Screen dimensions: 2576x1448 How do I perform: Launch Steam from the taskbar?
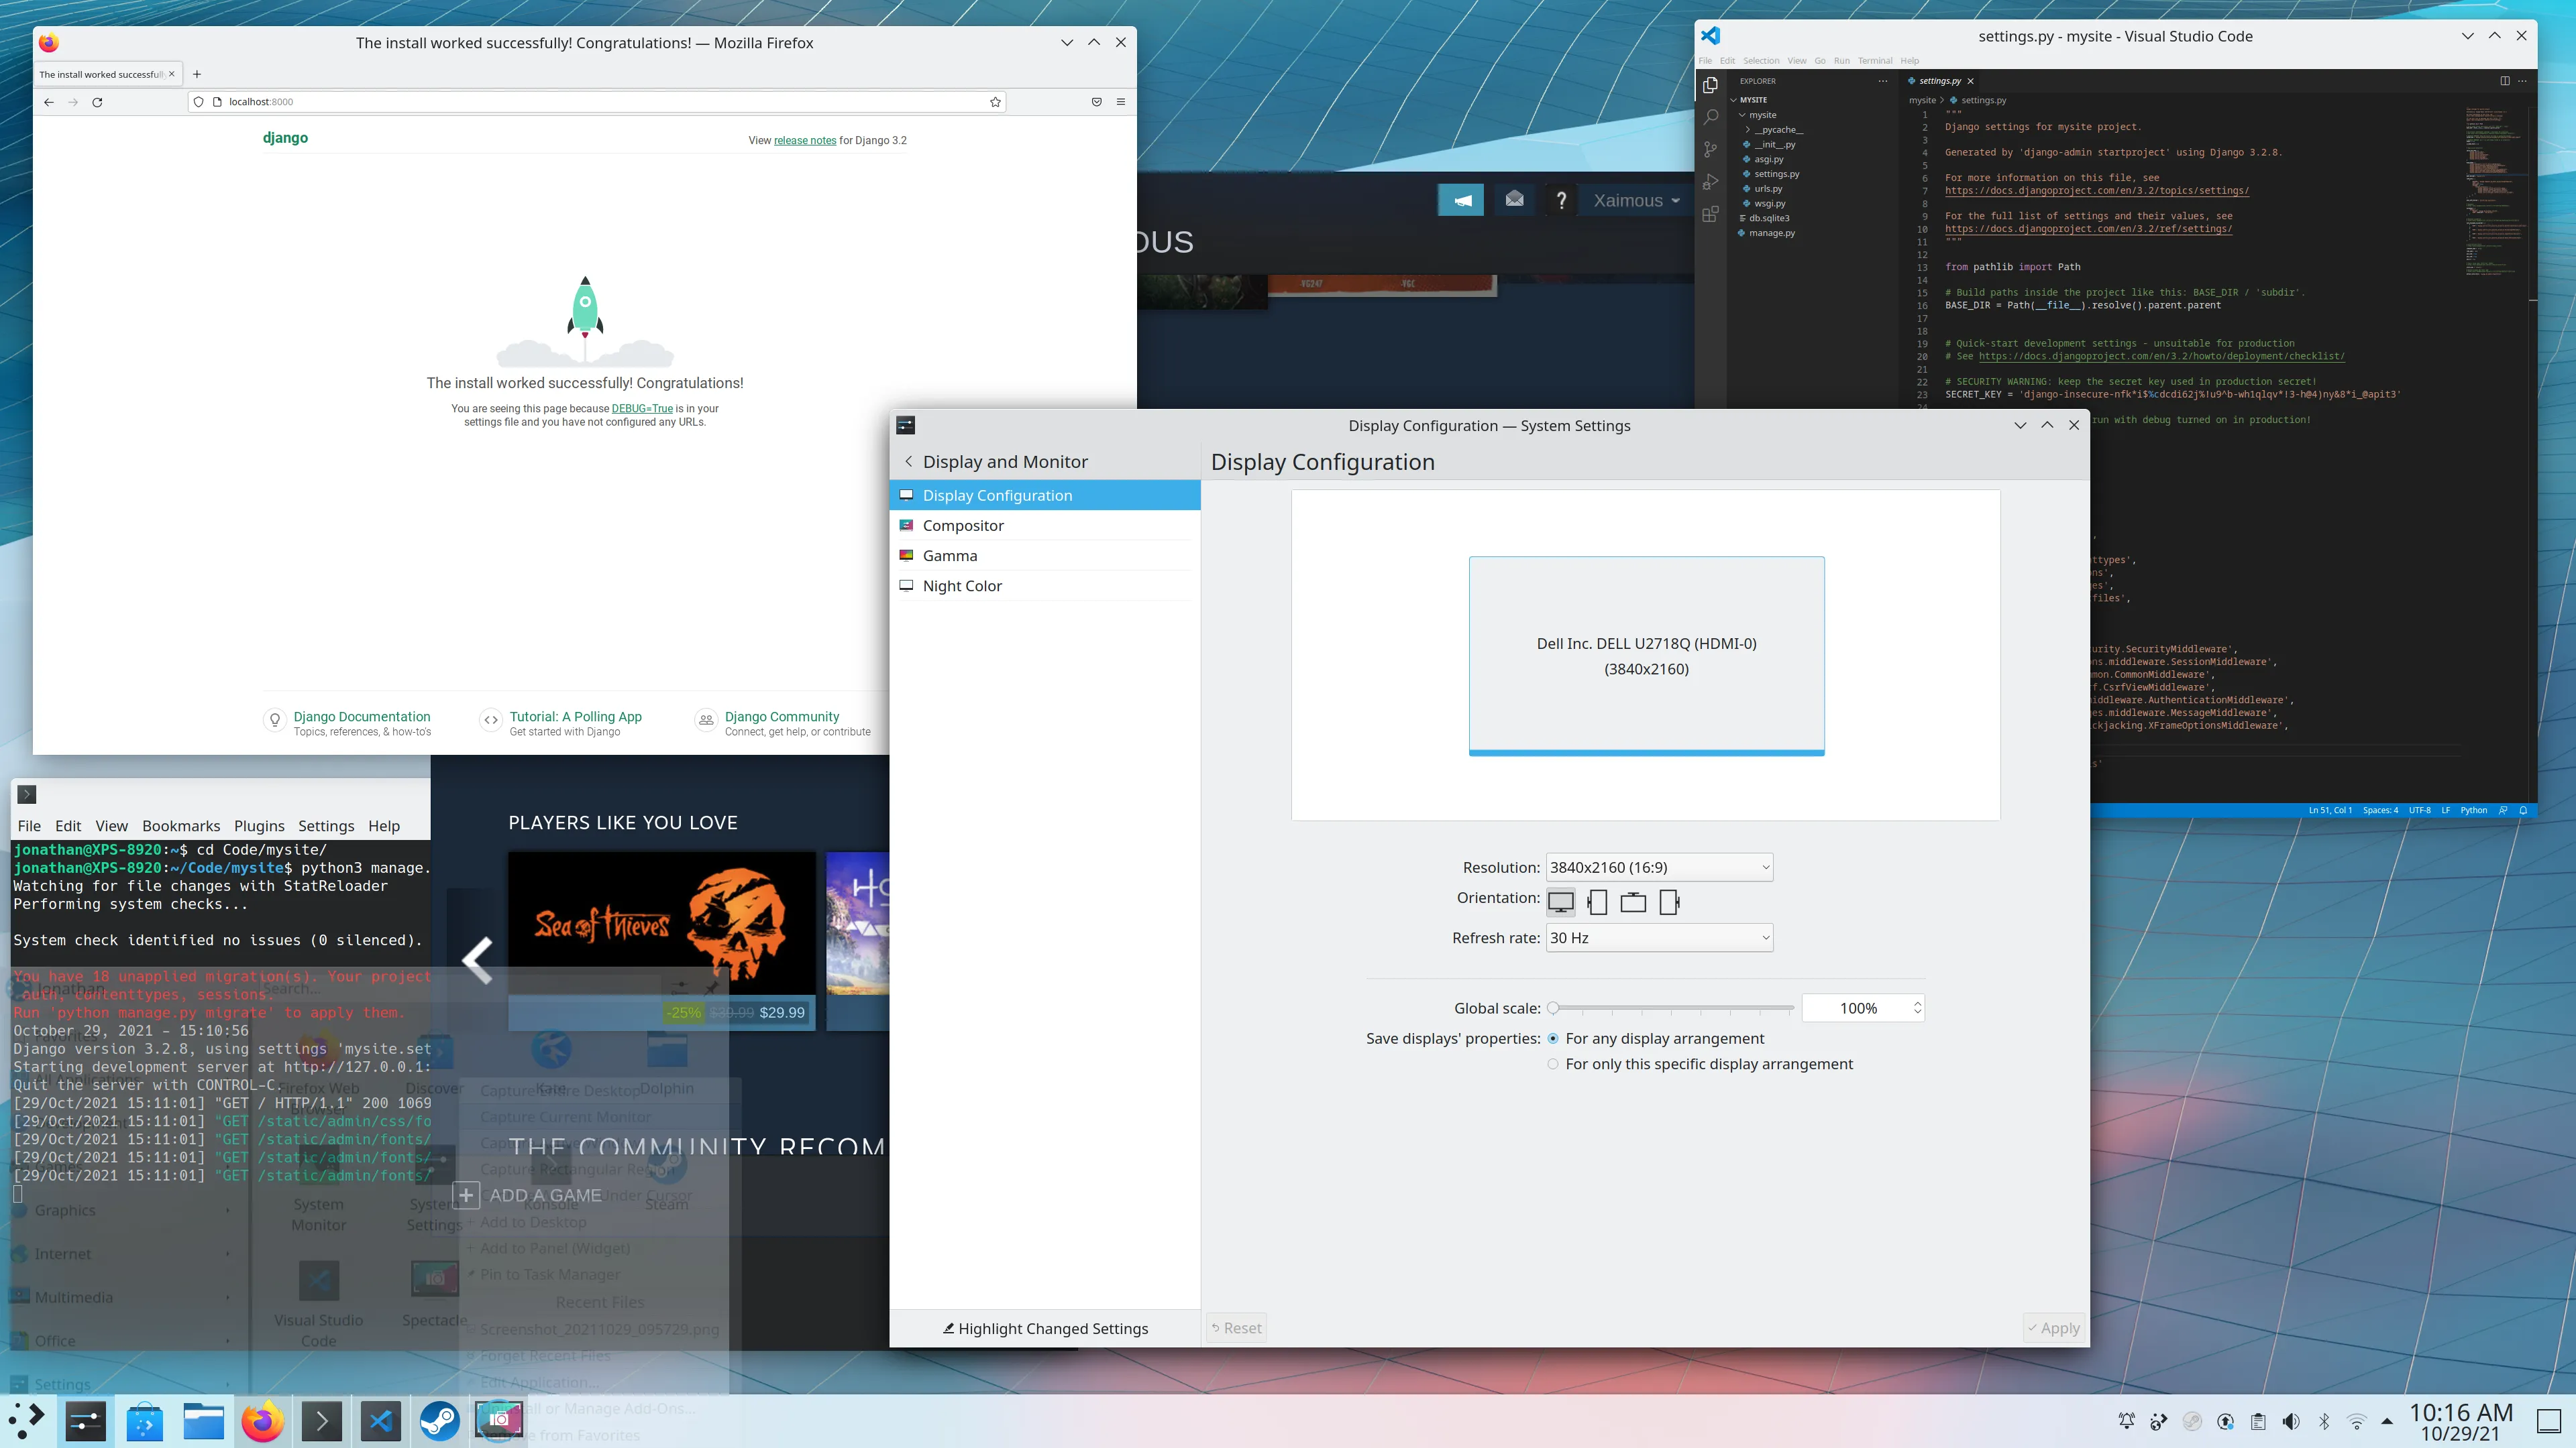[439, 1420]
